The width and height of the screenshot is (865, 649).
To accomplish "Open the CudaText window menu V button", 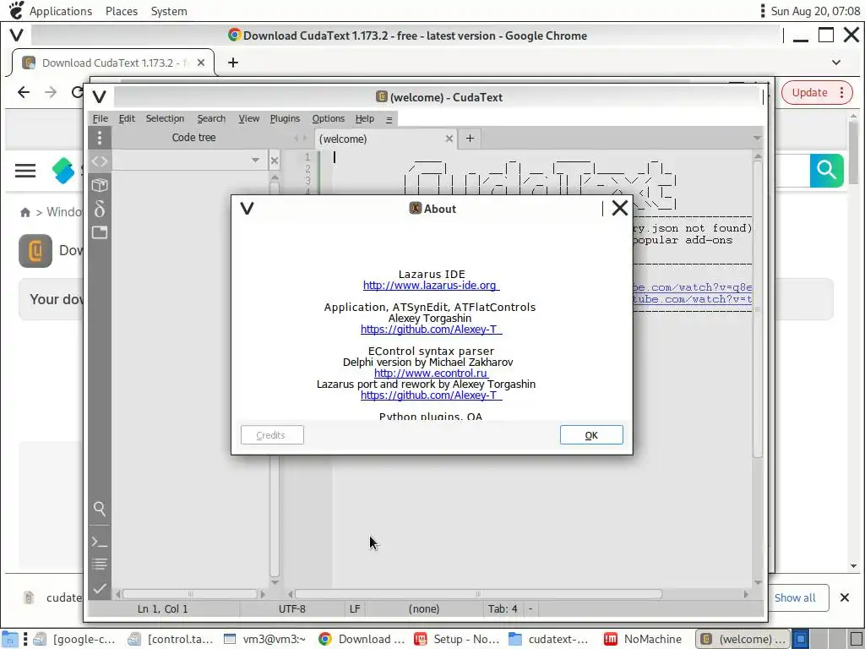I will [x=100, y=97].
